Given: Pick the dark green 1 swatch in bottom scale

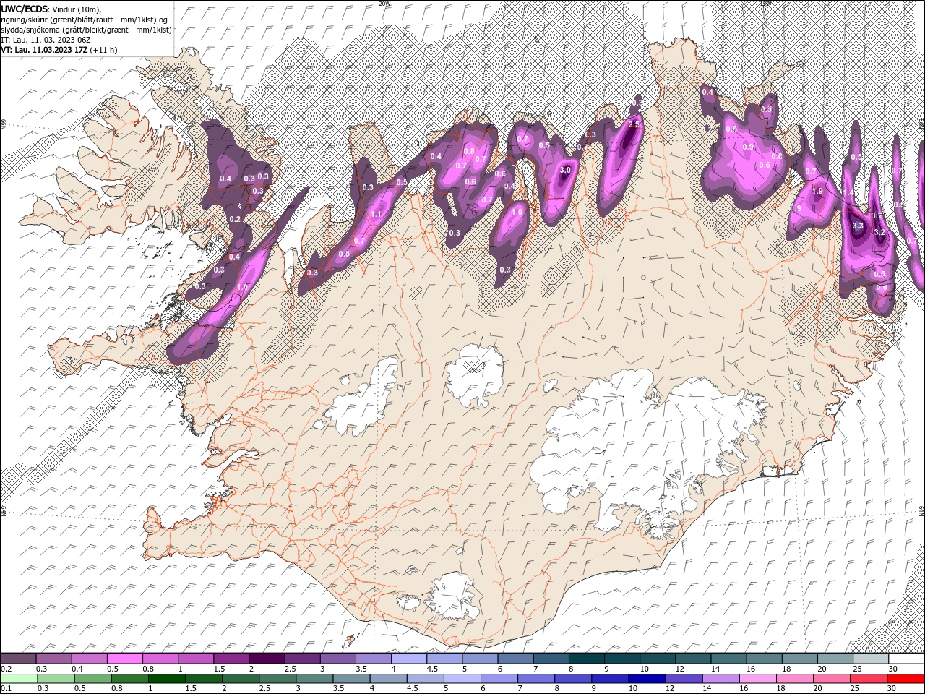Looking at the screenshot, I should click(x=166, y=679).
